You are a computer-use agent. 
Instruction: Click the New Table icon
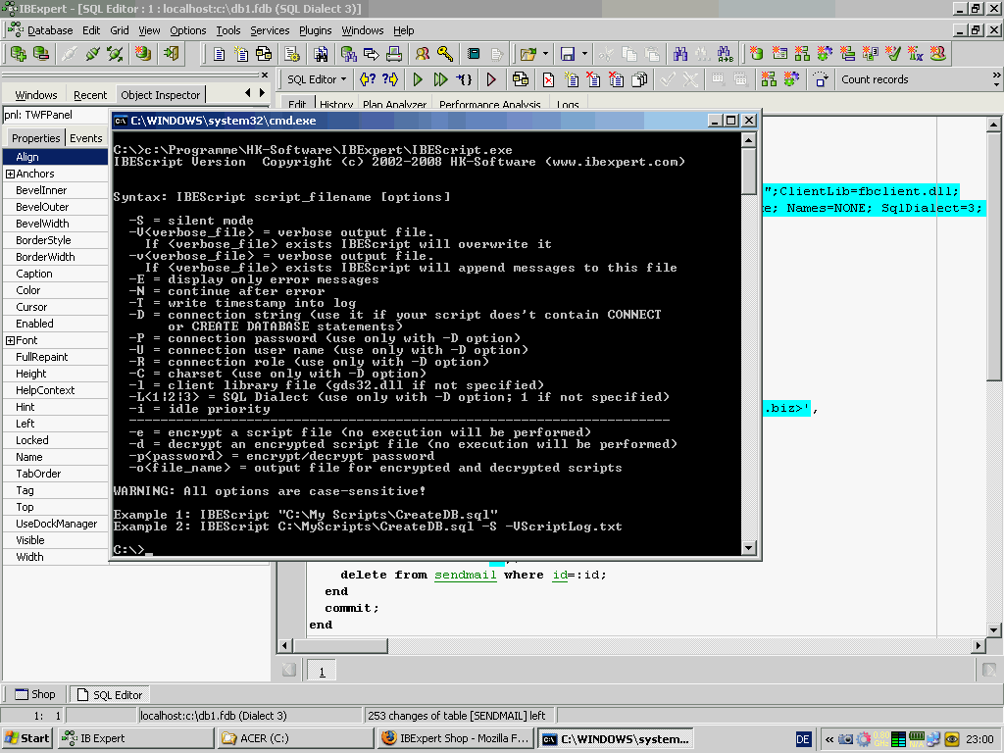click(x=779, y=54)
